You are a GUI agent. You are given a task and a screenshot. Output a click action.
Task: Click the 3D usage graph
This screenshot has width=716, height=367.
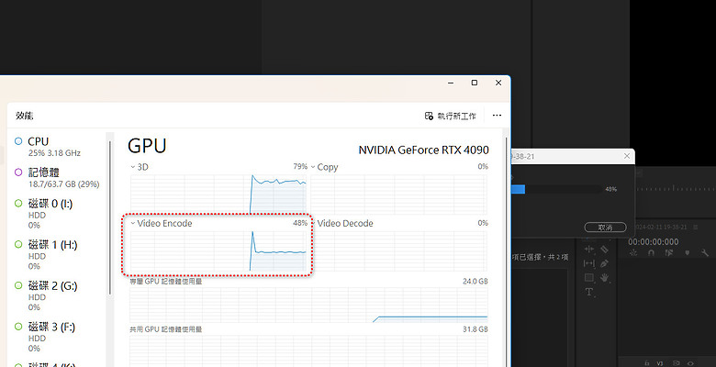218,194
